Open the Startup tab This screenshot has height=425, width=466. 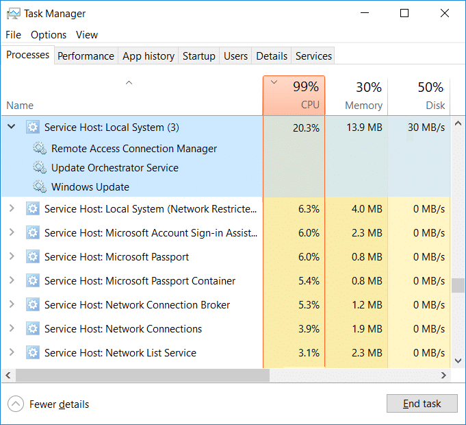pyautogui.click(x=198, y=56)
